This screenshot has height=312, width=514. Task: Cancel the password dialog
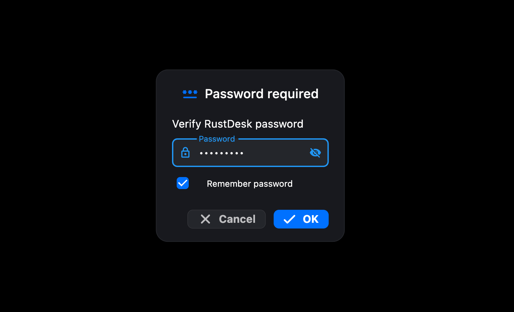point(227,219)
